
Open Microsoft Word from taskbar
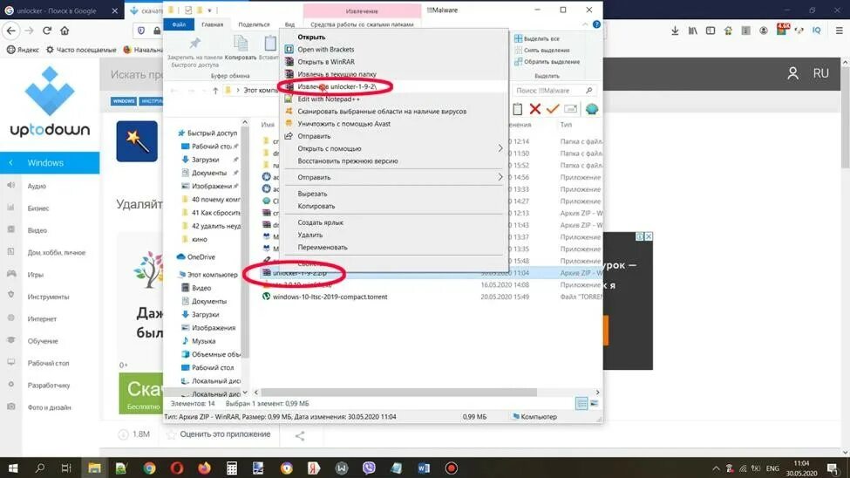pos(424,468)
